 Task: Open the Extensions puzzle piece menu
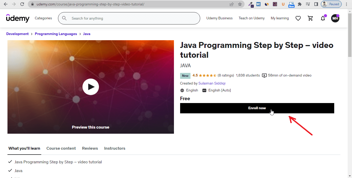click(x=299, y=4)
